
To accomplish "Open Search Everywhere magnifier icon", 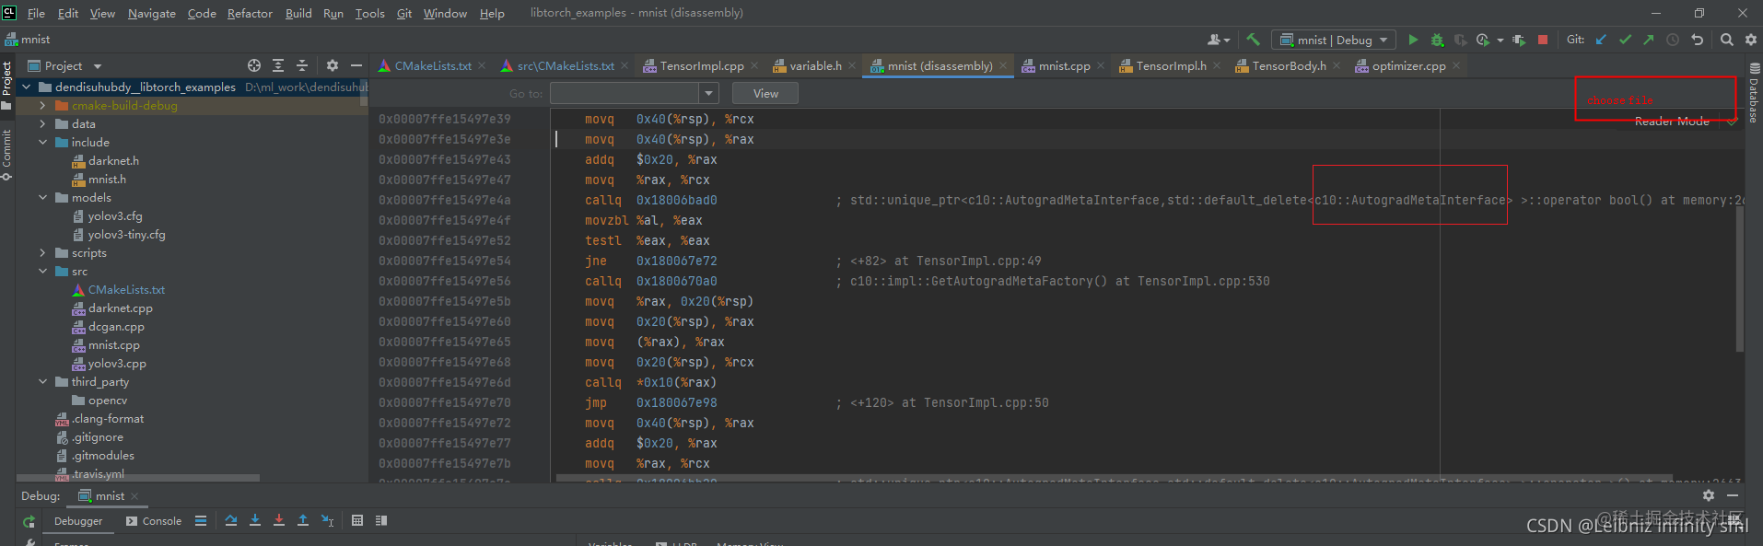I will click(1727, 40).
